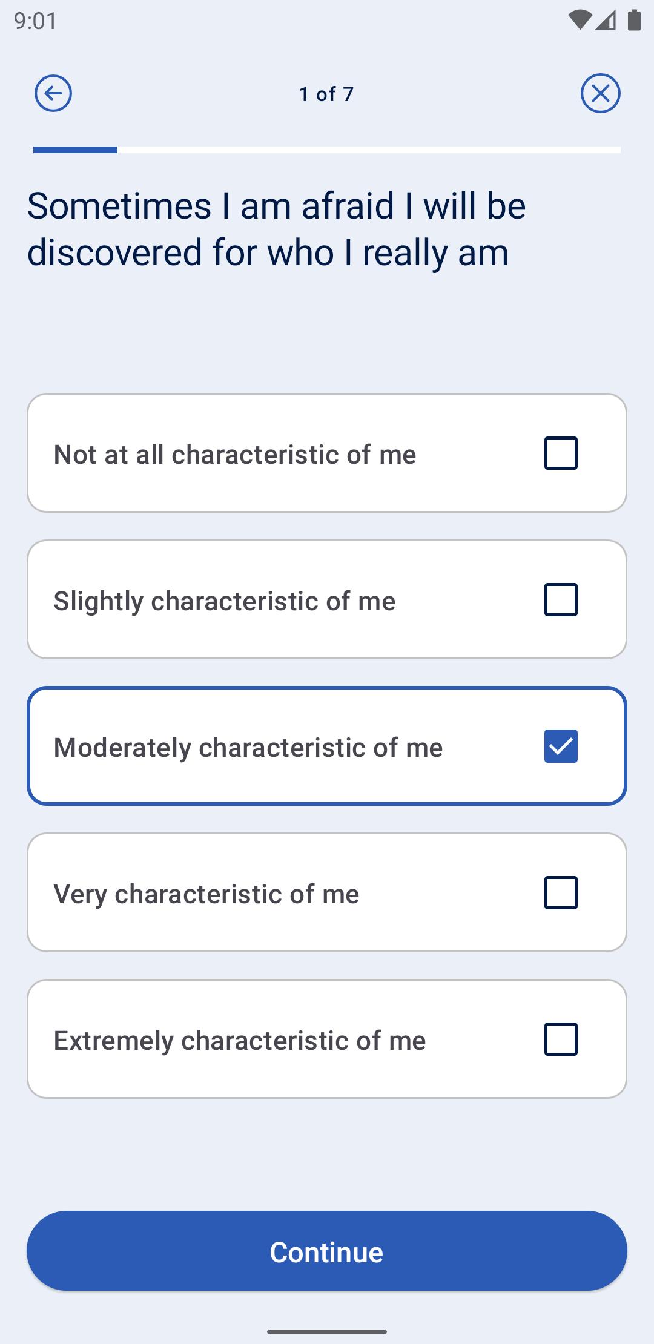Choose the 'Very characteristic of me' option card
Image resolution: width=654 pixels, height=1344 pixels.
(327, 892)
